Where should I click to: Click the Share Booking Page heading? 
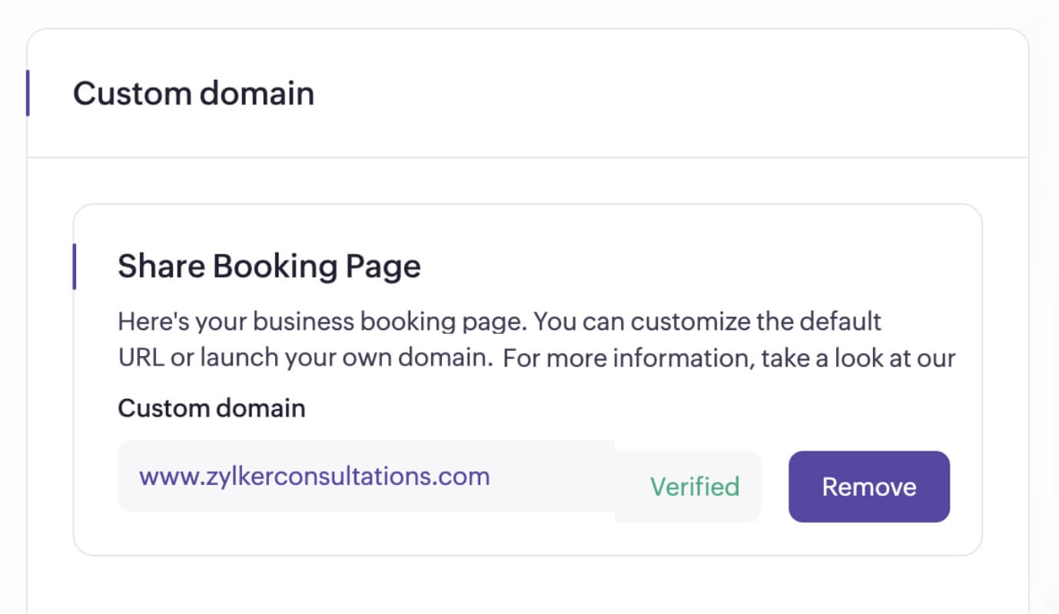[269, 266]
